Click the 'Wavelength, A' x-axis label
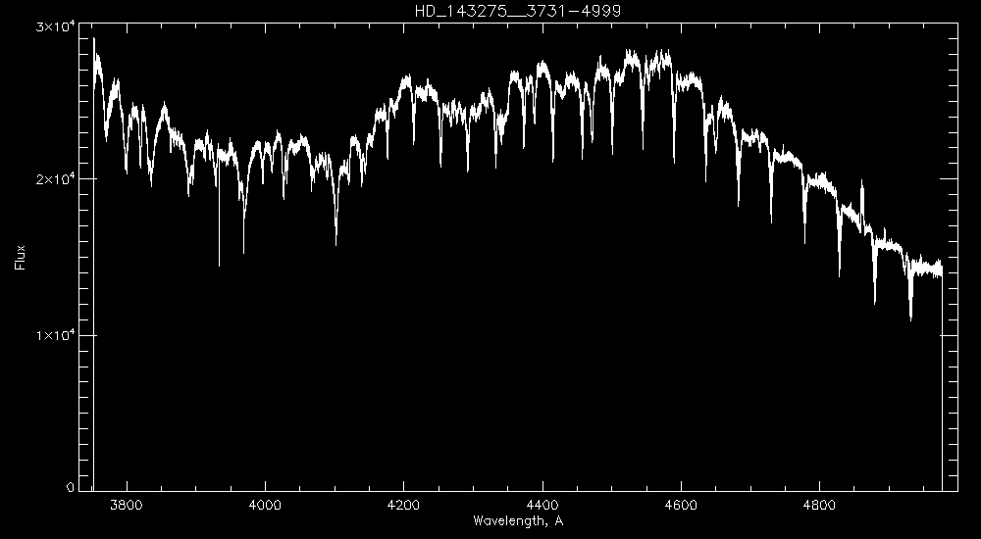This screenshot has height=539, width=981. pyautogui.click(x=518, y=520)
